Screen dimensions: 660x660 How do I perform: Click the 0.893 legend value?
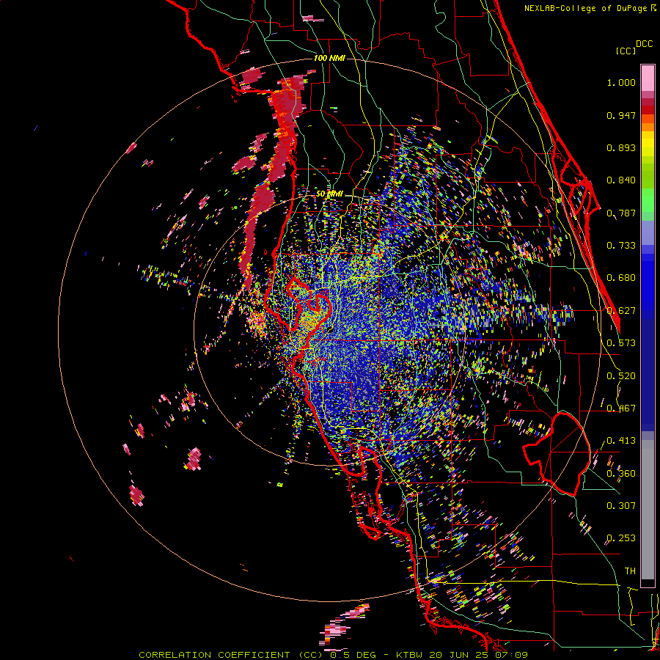coord(621,147)
